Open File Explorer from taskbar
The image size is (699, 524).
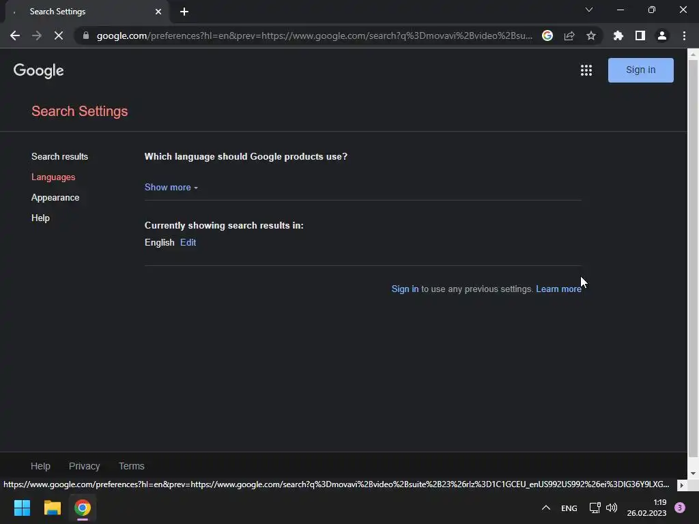[52, 508]
